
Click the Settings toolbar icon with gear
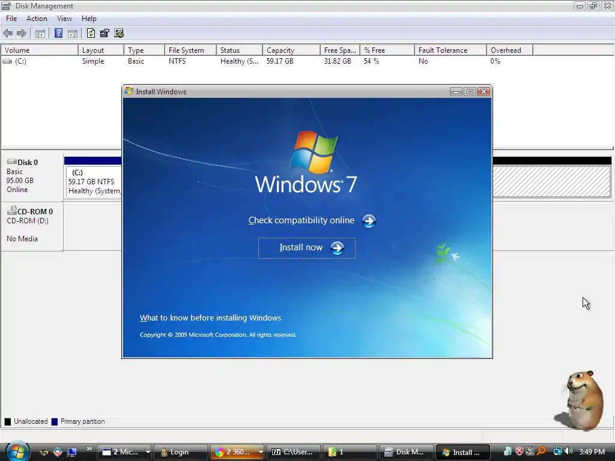119,34
